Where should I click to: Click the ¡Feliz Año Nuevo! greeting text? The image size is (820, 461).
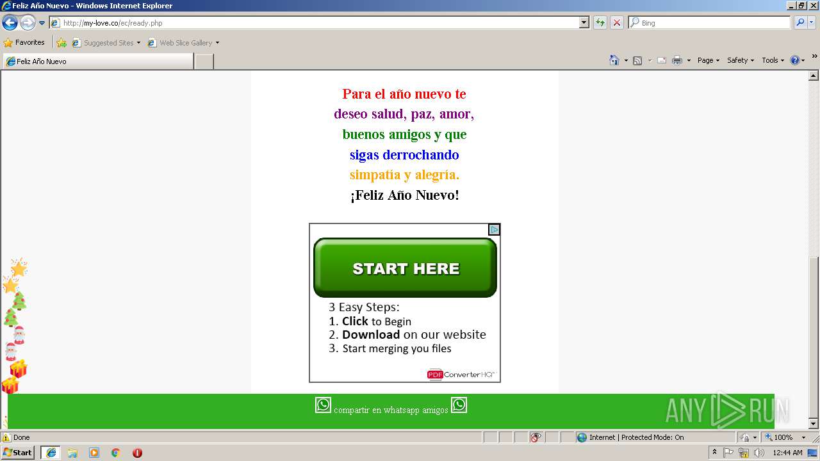click(404, 195)
